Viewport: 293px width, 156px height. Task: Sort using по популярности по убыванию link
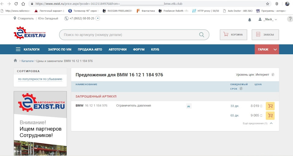(40, 79)
